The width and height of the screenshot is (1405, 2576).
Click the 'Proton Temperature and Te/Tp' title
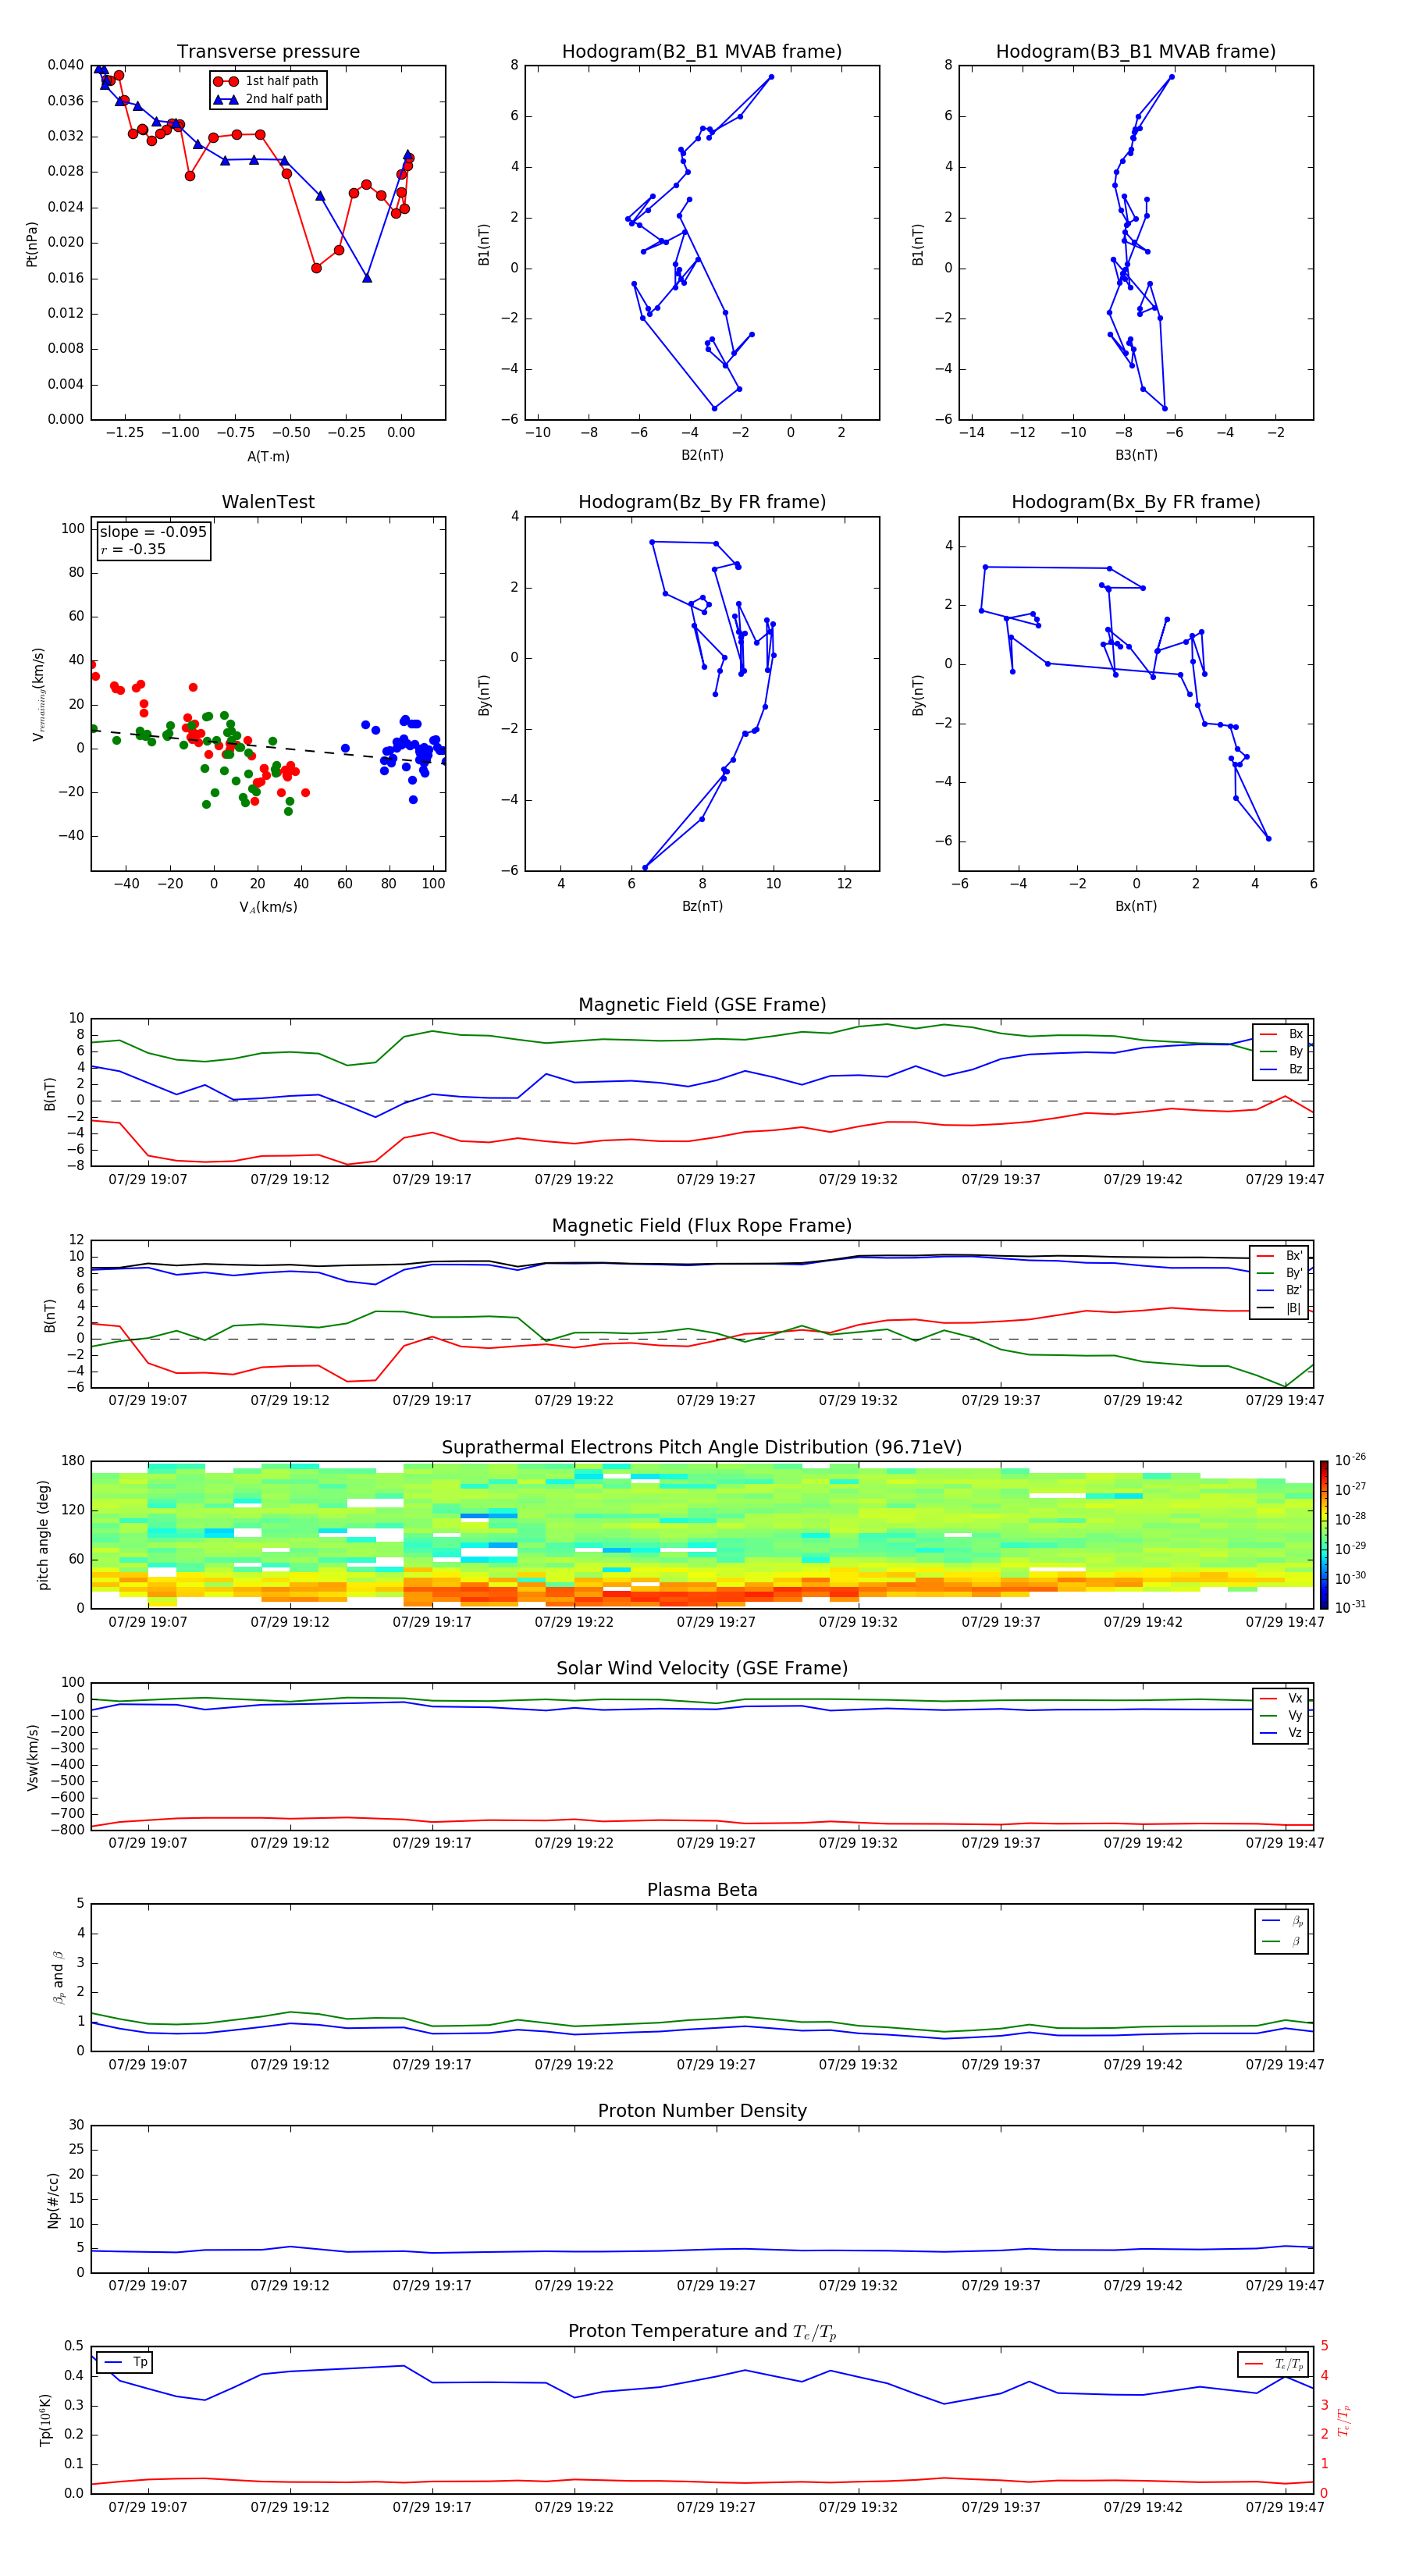(702, 2331)
